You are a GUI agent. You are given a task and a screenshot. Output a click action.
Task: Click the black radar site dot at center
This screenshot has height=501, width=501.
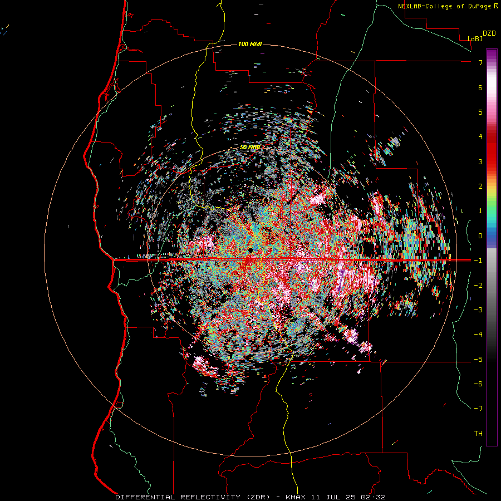(250, 250)
